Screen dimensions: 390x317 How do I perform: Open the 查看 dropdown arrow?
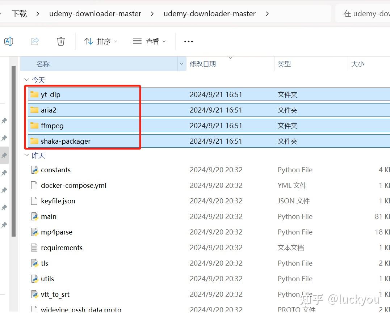pos(163,41)
